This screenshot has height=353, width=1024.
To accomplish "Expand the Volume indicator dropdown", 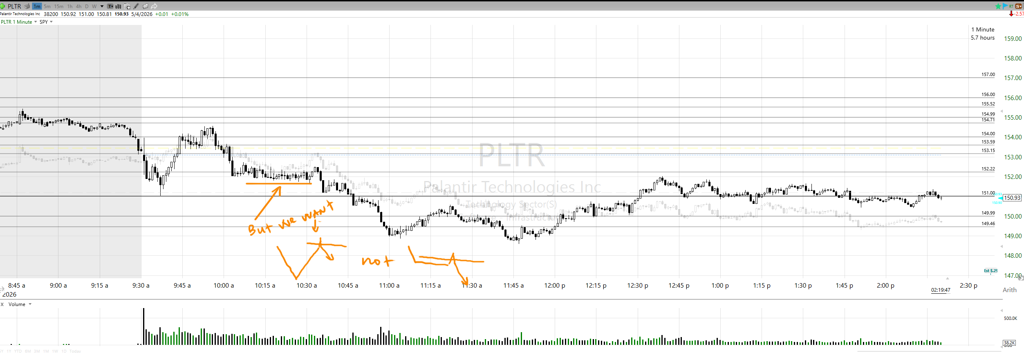I will (x=30, y=304).
